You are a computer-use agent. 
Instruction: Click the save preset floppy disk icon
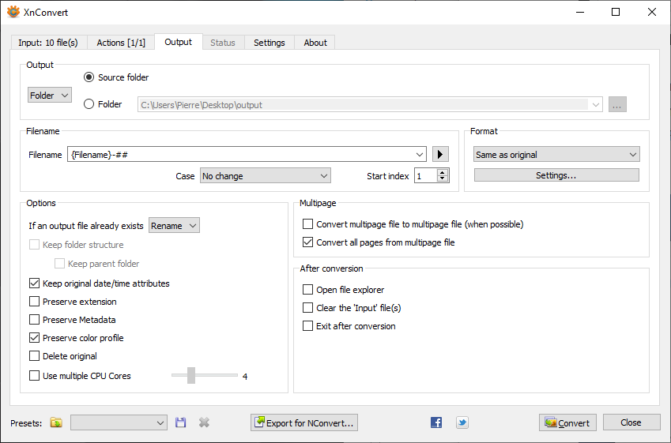pyautogui.click(x=181, y=422)
